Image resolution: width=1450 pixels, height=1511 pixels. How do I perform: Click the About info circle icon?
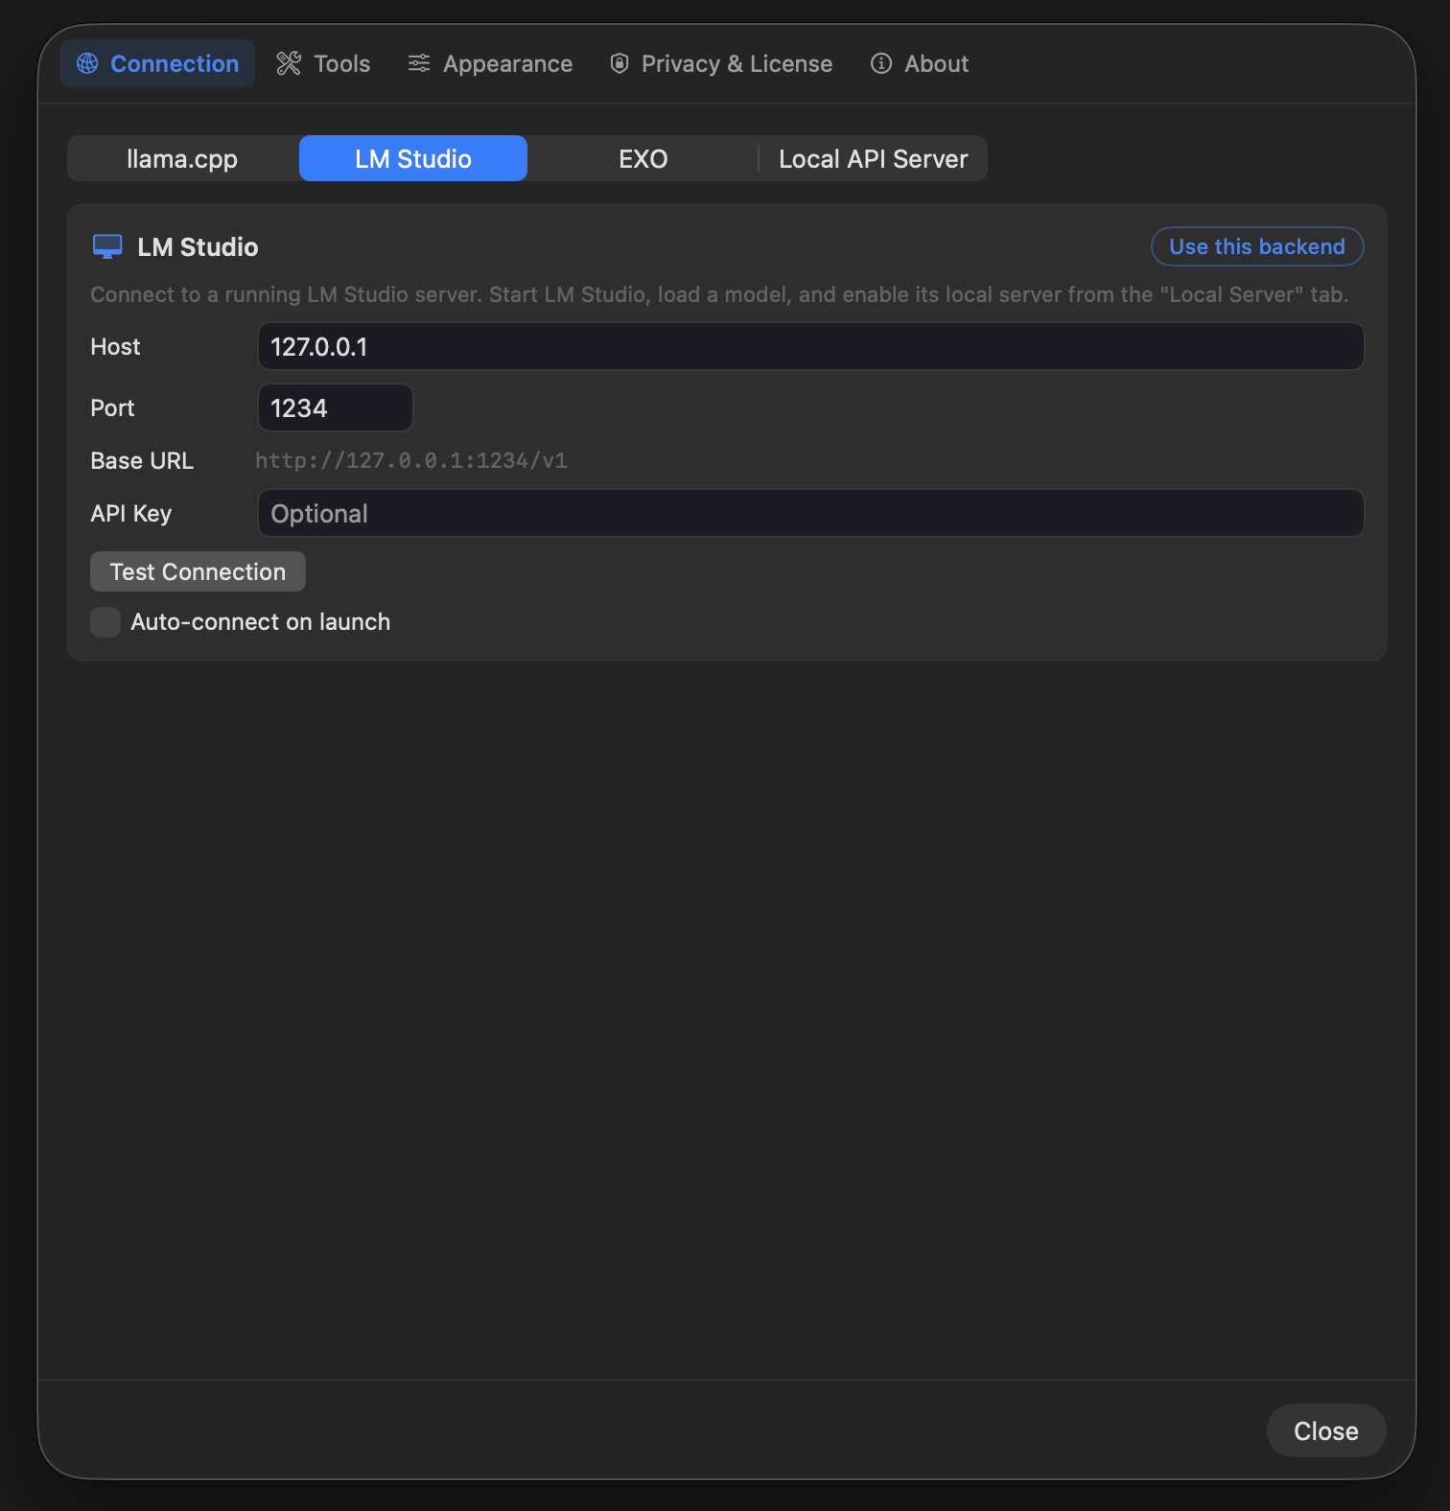click(881, 63)
